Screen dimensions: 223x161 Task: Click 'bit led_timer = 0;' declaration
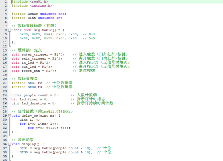30,99
